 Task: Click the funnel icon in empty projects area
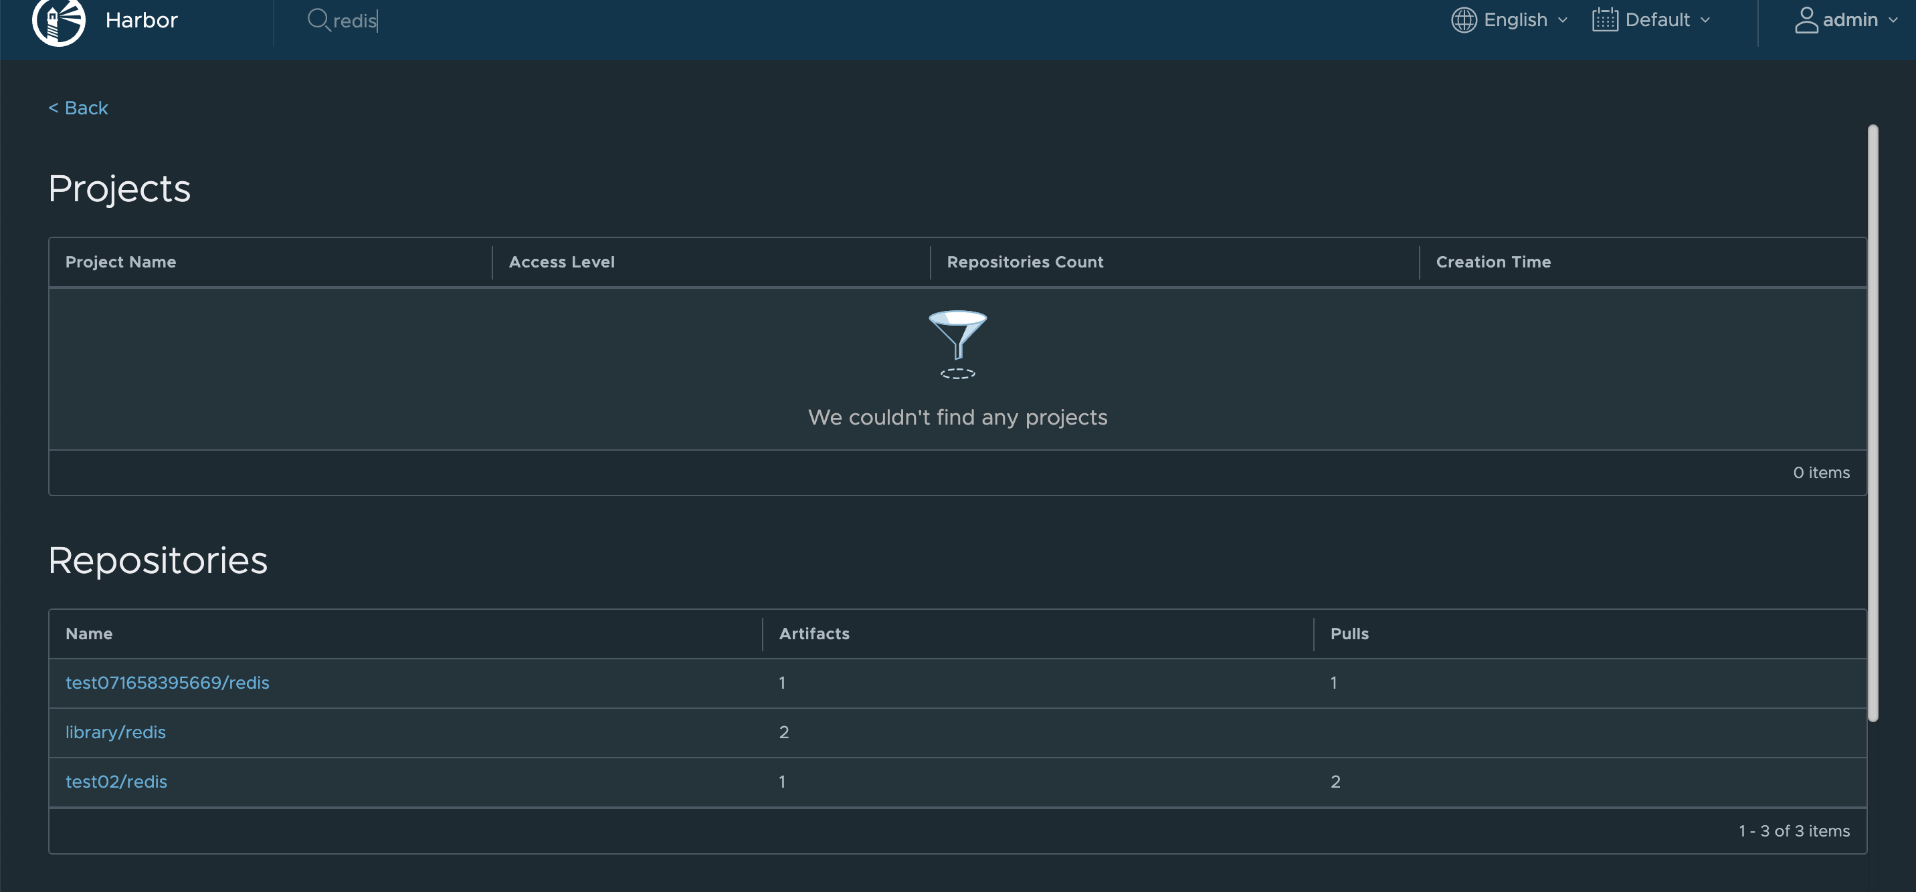click(958, 344)
